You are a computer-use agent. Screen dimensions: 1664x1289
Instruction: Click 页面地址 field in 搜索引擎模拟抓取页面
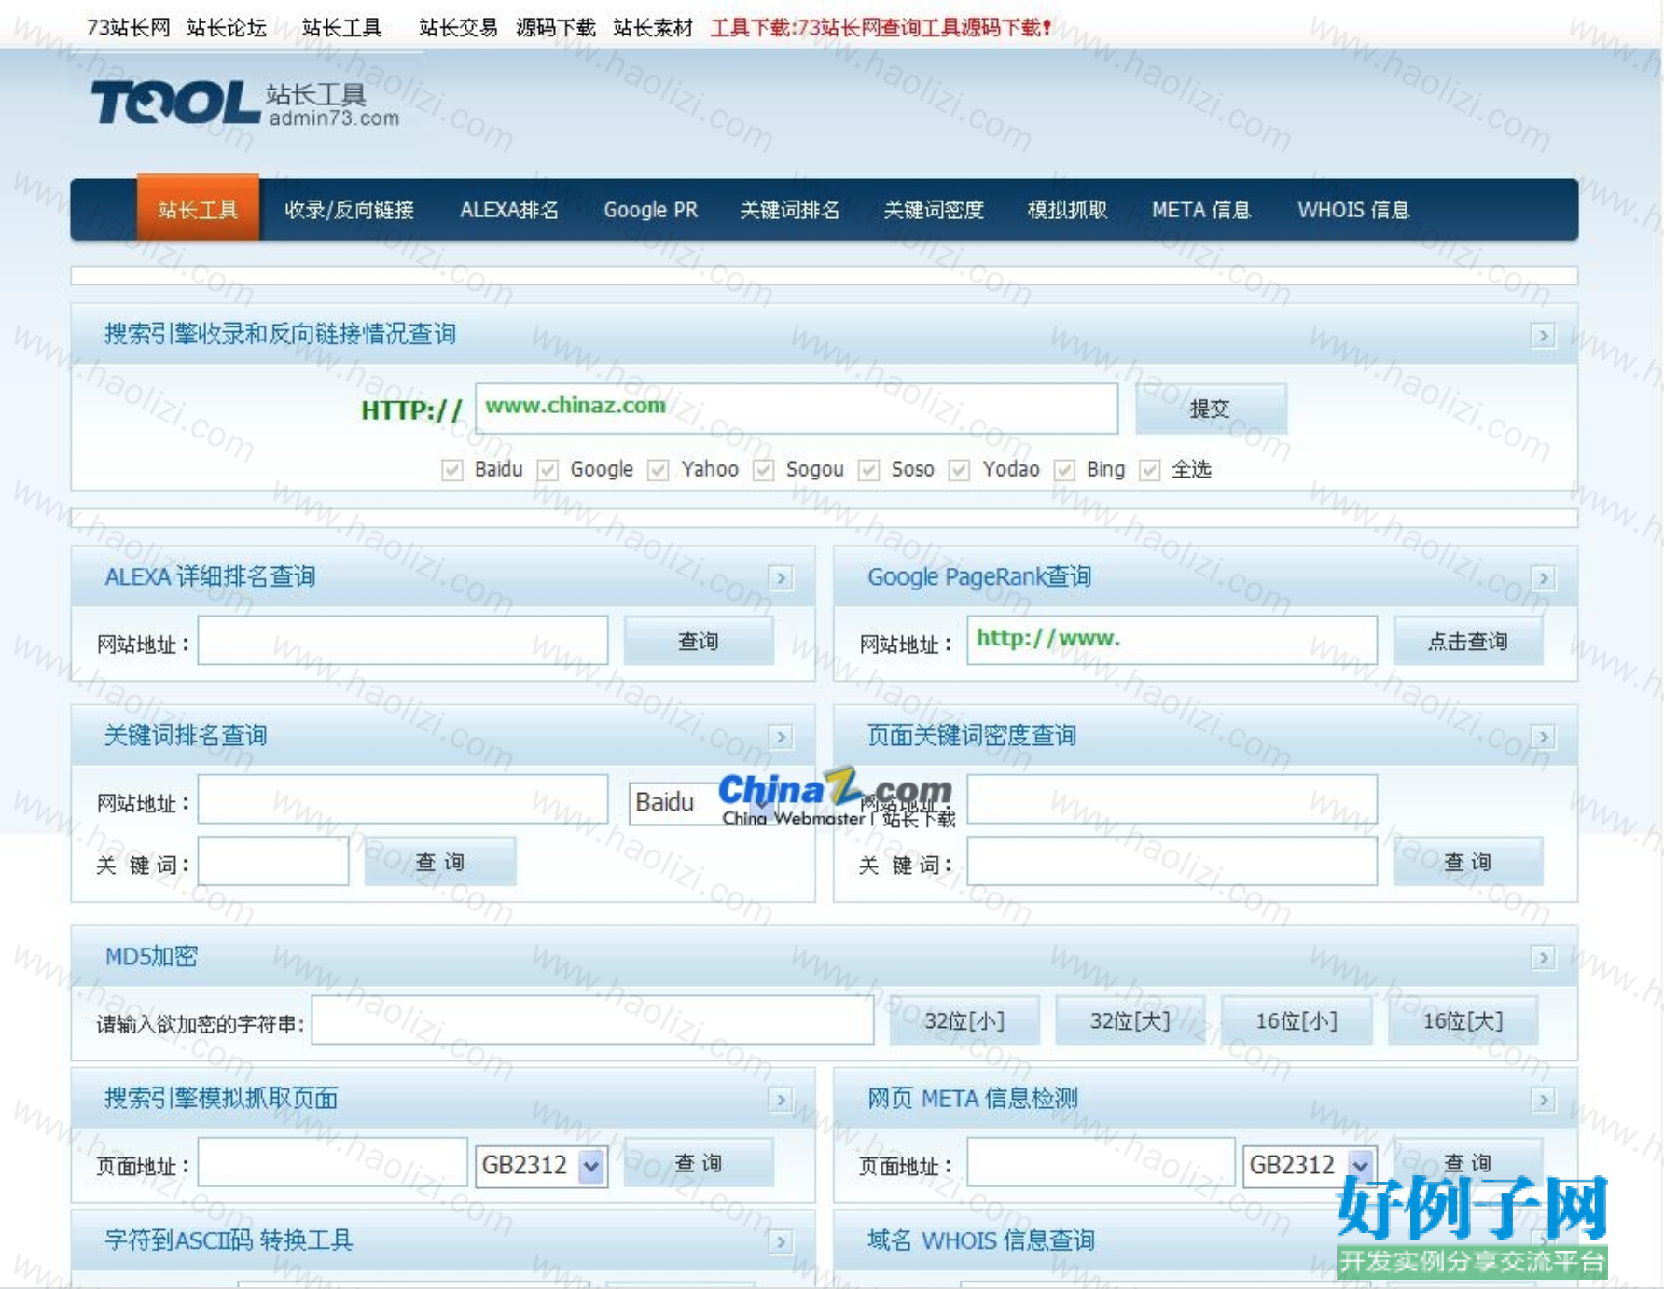pos(333,1163)
